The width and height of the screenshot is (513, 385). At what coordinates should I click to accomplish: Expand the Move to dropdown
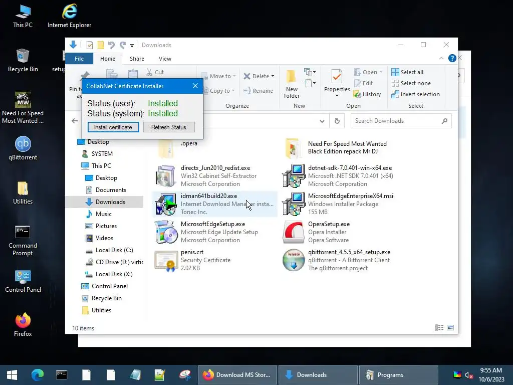click(x=234, y=76)
